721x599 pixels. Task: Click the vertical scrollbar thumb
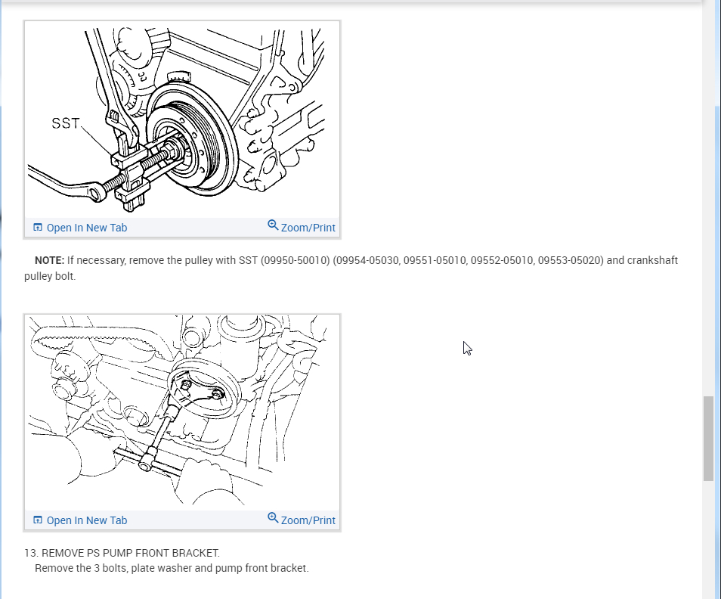coord(708,439)
